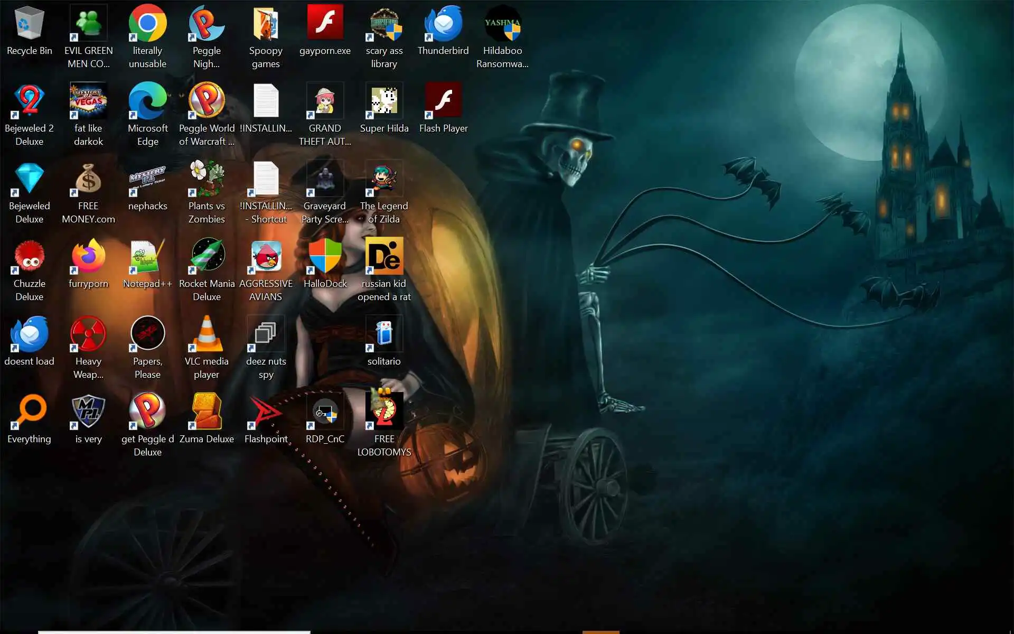The image size is (1014, 634).
Task: Click the VLC media player shortcut
Action: click(206, 334)
